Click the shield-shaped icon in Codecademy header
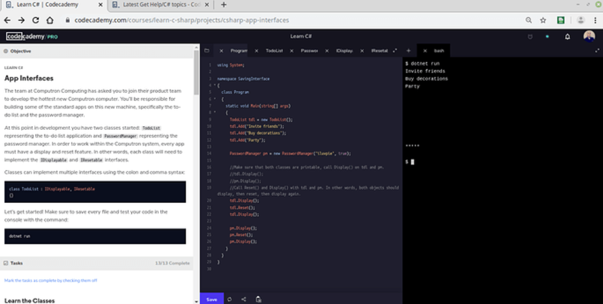The width and height of the screenshot is (603, 304). pyautogui.click(x=530, y=36)
